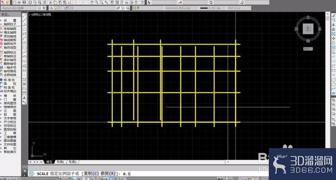The image size is (336, 180).
Task: Switch to the 布局1 layout tab
Action: [x=60, y=162]
